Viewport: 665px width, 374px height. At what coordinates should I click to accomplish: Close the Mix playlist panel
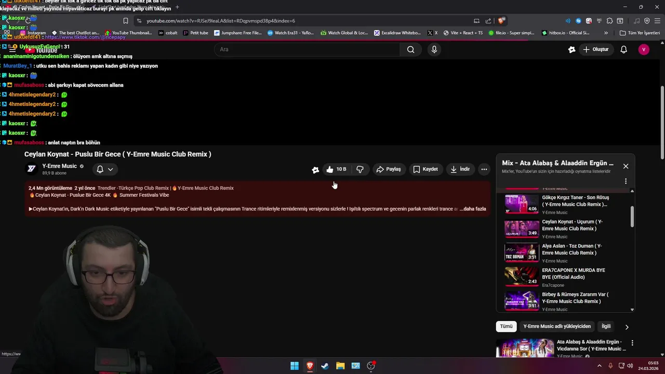626,166
